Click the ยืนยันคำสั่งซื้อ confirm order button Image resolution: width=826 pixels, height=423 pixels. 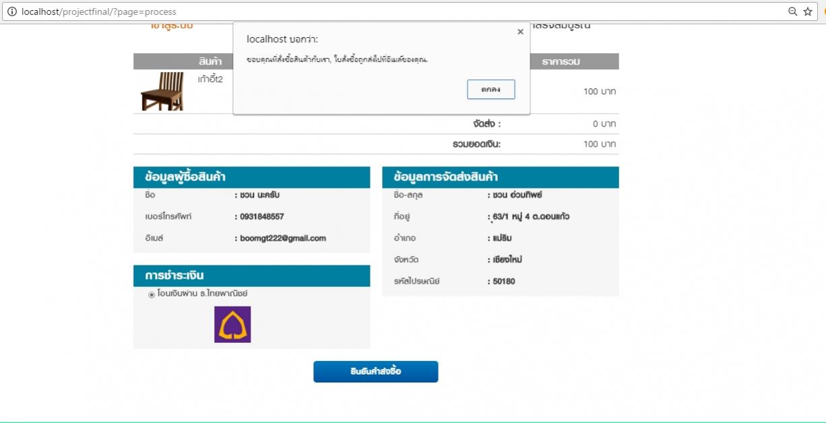click(x=375, y=372)
